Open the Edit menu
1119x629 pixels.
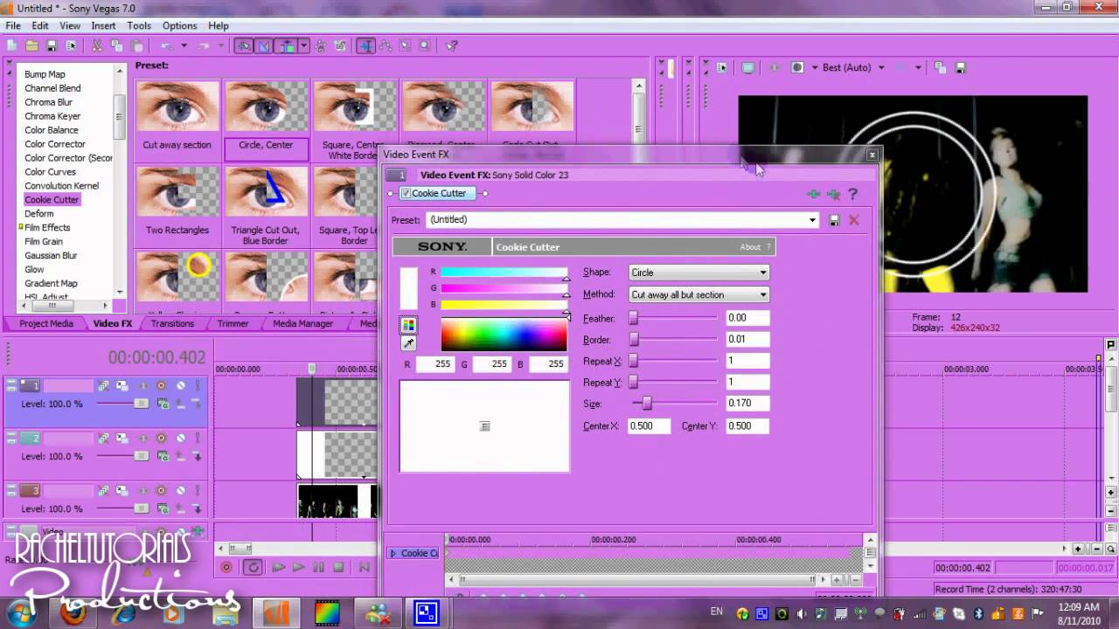pos(40,26)
